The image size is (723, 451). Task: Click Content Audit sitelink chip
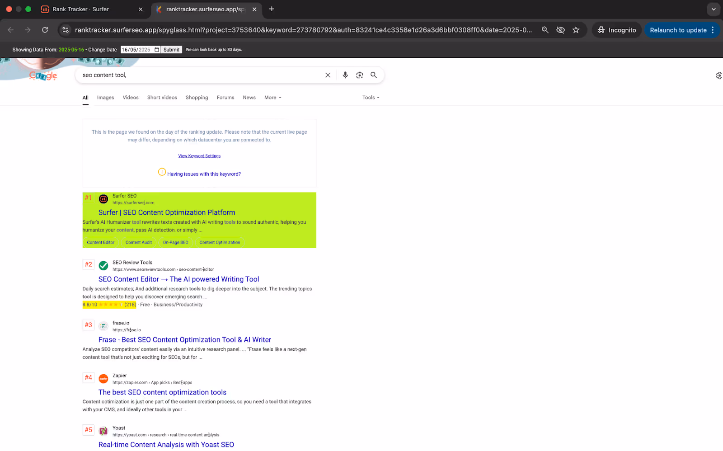pos(139,242)
